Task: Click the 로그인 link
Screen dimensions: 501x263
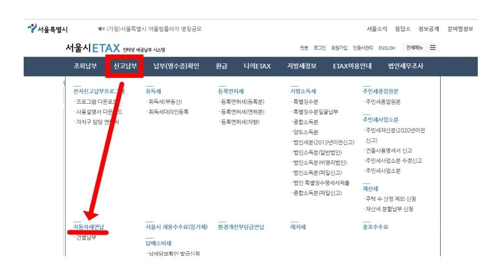Action: 319,48
